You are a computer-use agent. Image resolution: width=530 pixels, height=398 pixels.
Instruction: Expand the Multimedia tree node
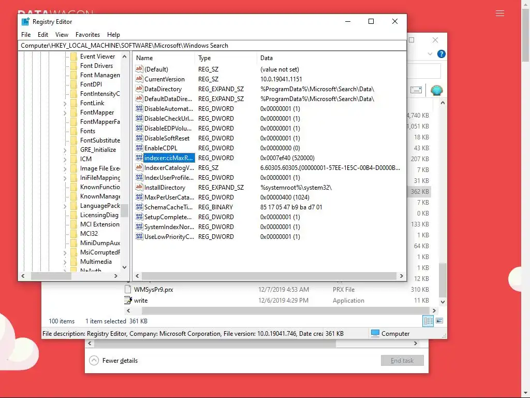click(x=65, y=262)
